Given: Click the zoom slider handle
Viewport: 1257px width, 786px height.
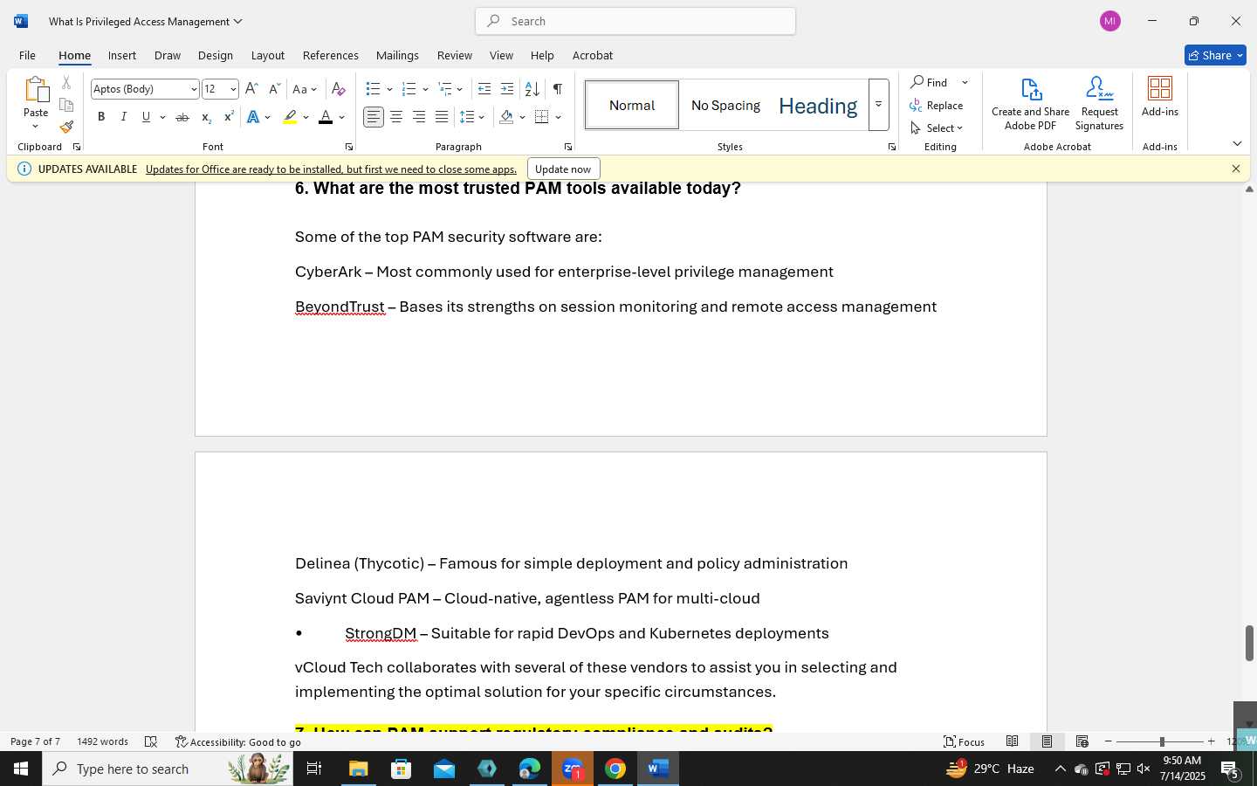Looking at the screenshot, I should click(1162, 741).
